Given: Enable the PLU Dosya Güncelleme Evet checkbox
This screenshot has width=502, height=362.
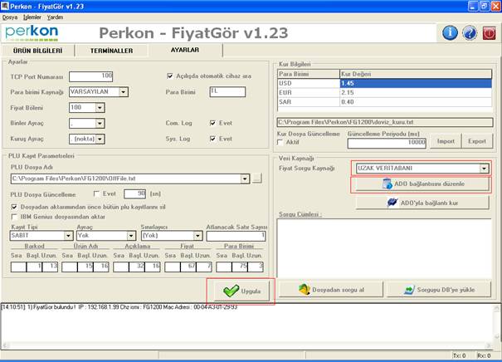Looking at the screenshot, I should coord(96,193).
